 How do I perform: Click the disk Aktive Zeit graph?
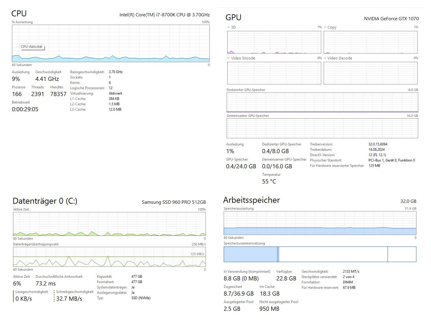[109, 224]
